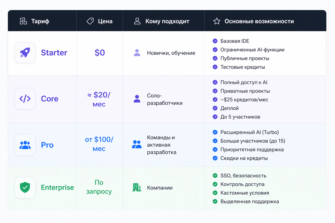The height and width of the screenshot is (223, 335).
Task: Click the Pro team group icon
Action: [x=25, y=145]
